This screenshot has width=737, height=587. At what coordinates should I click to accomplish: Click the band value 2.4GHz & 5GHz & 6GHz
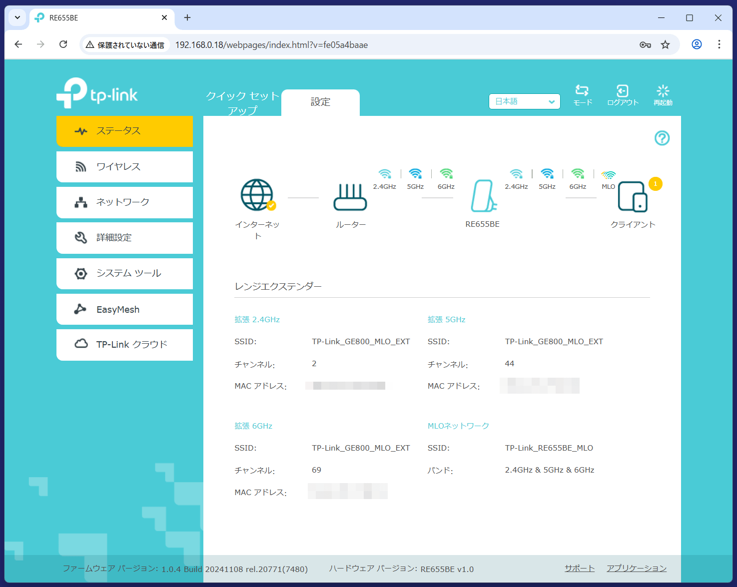click(x=550, y=470)
